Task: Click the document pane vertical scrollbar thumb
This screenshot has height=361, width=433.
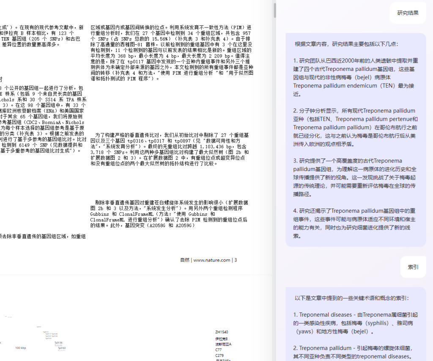Action: point(275,11)
